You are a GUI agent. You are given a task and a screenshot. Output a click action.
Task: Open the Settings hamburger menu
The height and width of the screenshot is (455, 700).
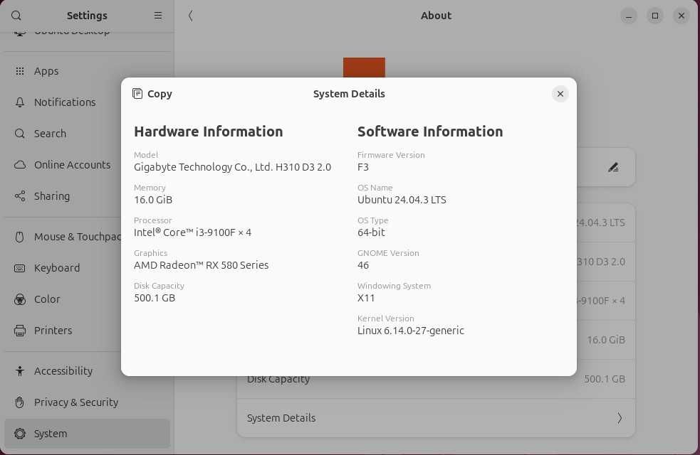click(158, 16)
